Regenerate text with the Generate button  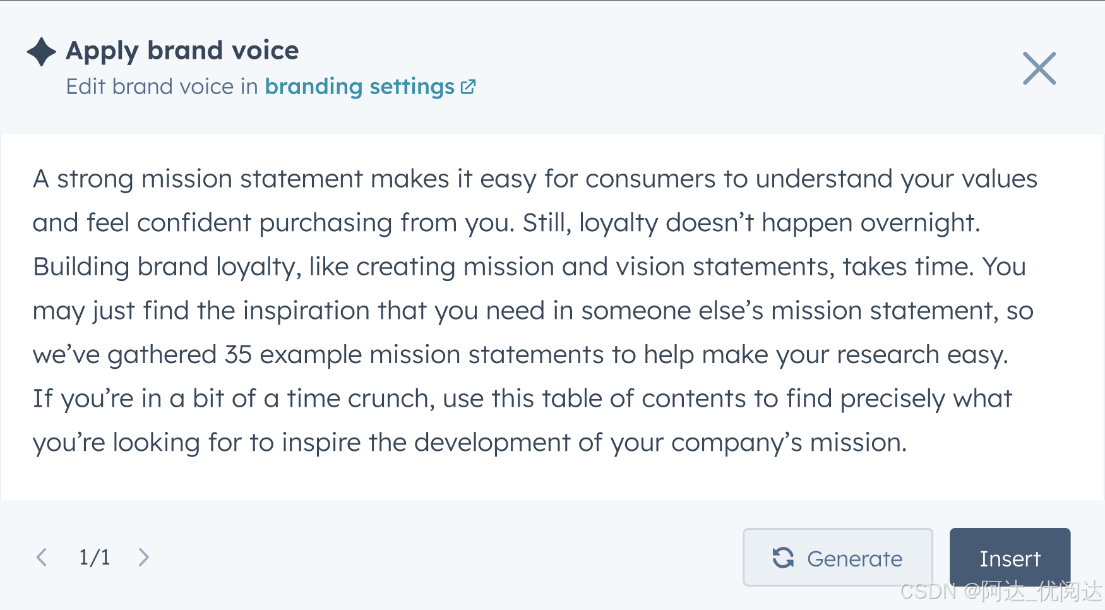click(838, 558)
